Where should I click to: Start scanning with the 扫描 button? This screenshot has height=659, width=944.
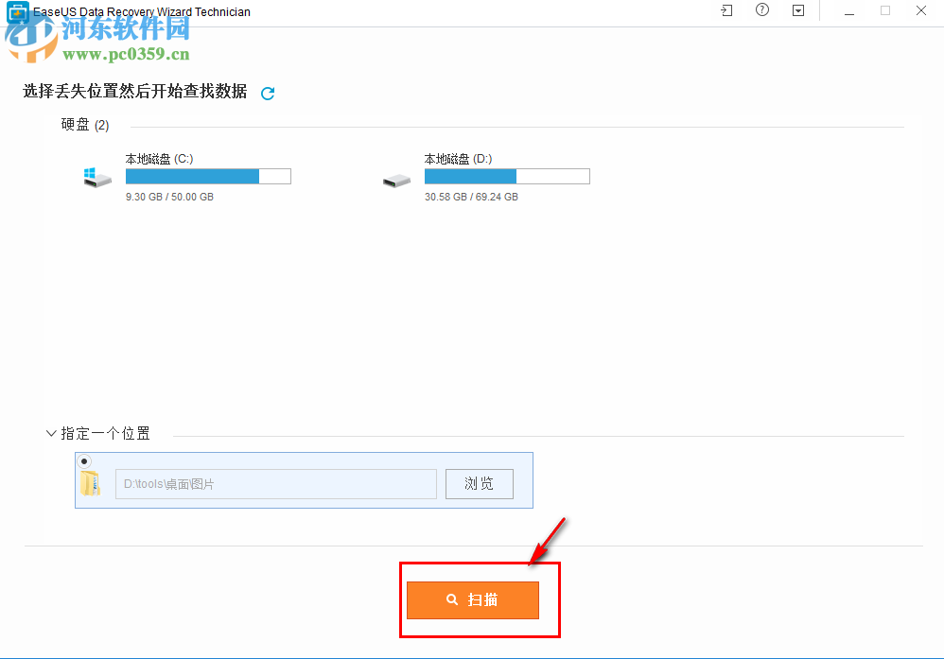pyautogui.click(x=473, y=599)
